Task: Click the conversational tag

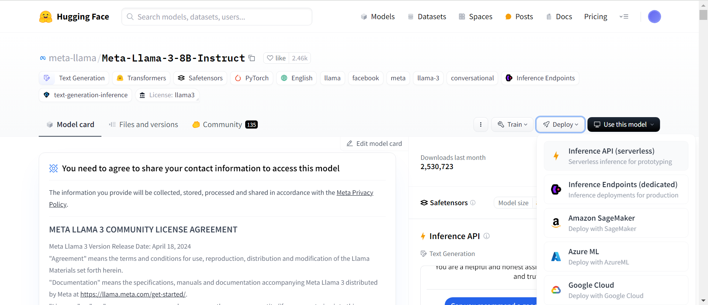Action: tap(472, 78)
